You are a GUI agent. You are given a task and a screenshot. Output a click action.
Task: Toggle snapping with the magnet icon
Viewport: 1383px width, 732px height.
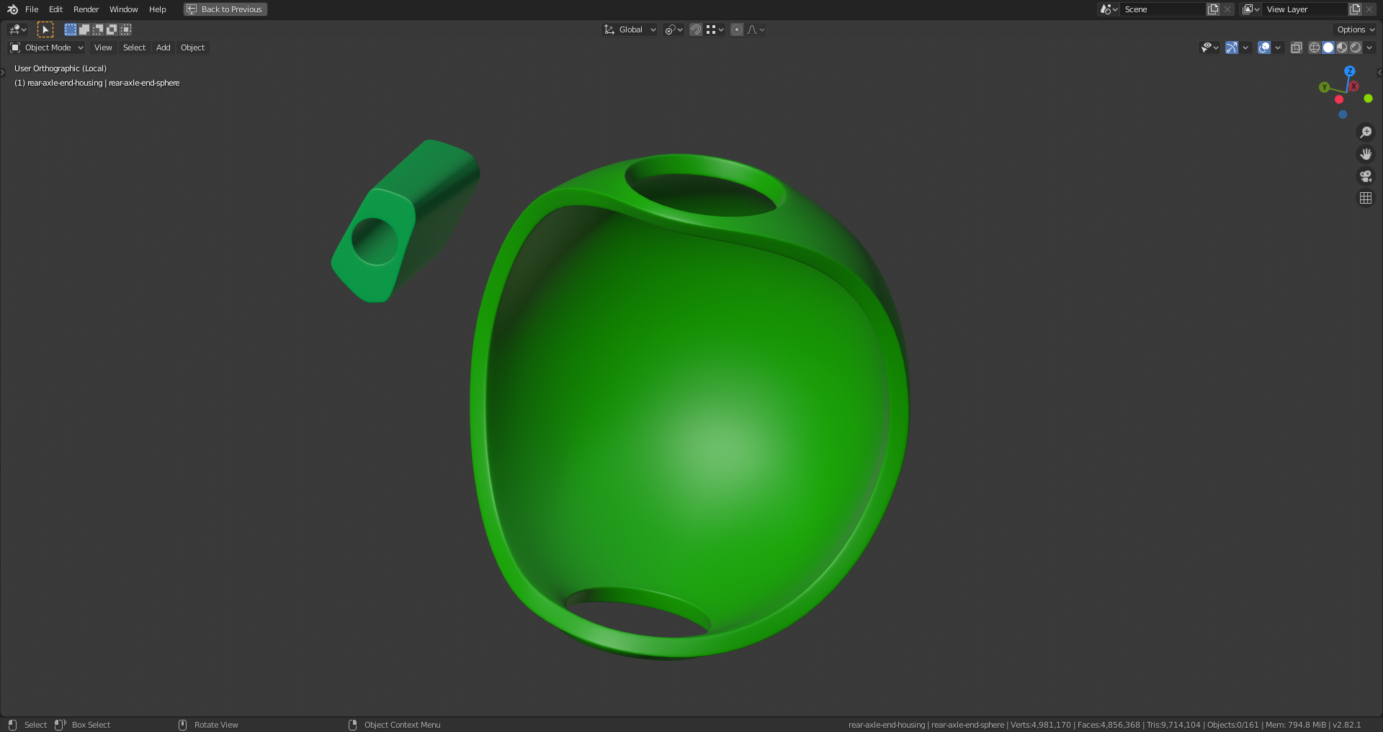click(x=696, y=30)
